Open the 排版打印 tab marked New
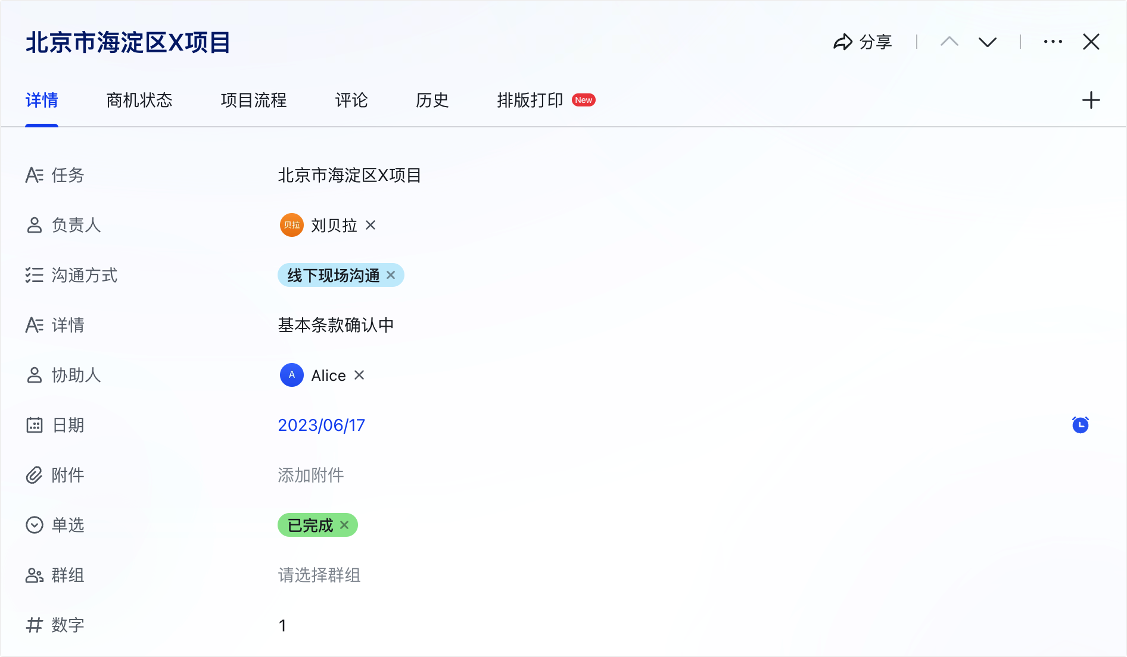Screen dimensions: 1127x657 click(530, 100)
